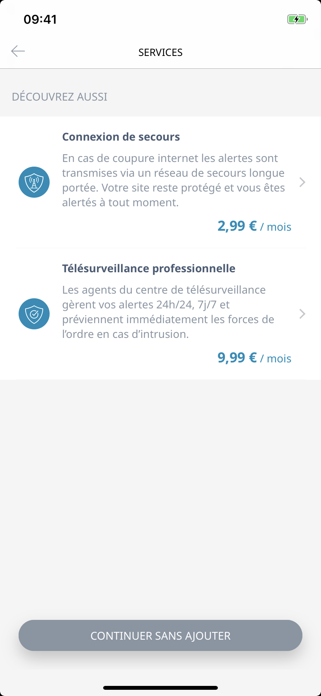Tap the description about agents du centre
Image resolution: width=321 pixels, height=696 pixels.
coord(168,312)
